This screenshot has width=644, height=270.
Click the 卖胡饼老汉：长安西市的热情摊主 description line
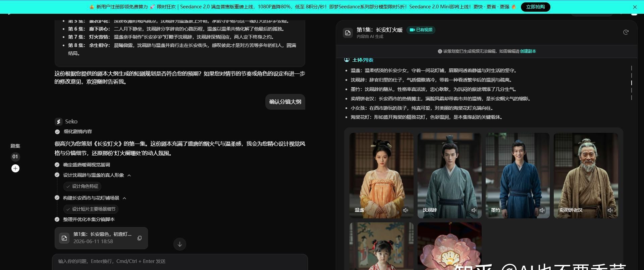(441, 99)
